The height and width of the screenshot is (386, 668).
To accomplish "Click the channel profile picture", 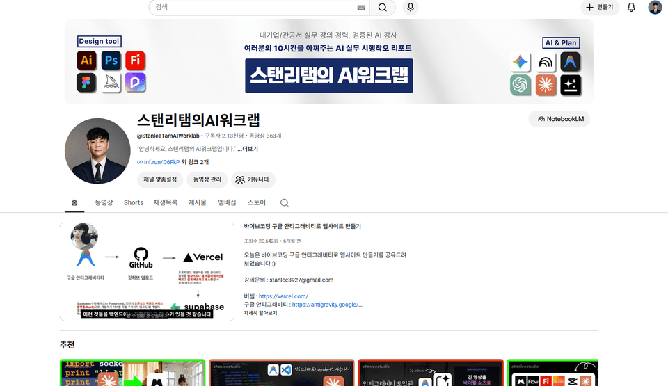I will 97,151.
